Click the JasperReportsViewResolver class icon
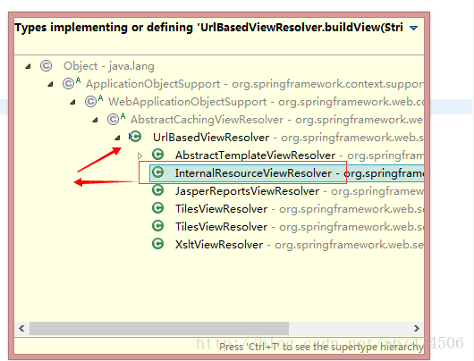This screenshot has height=361, width=474. 157,190
